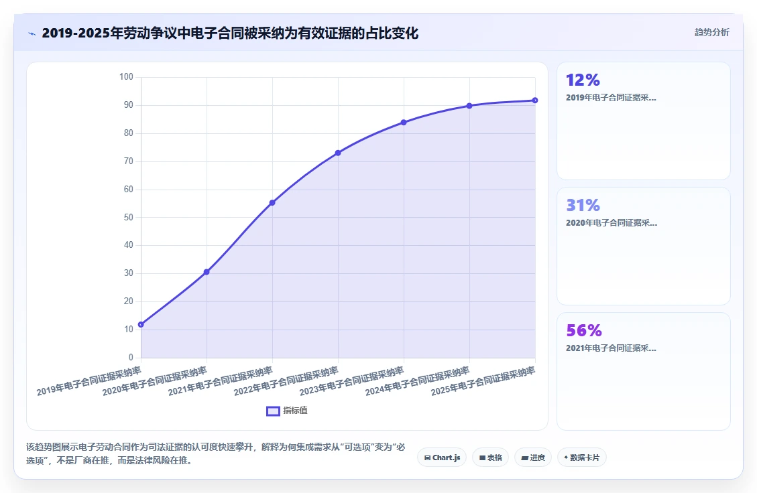Select the 数据卡片 tag button

[582, 457]
